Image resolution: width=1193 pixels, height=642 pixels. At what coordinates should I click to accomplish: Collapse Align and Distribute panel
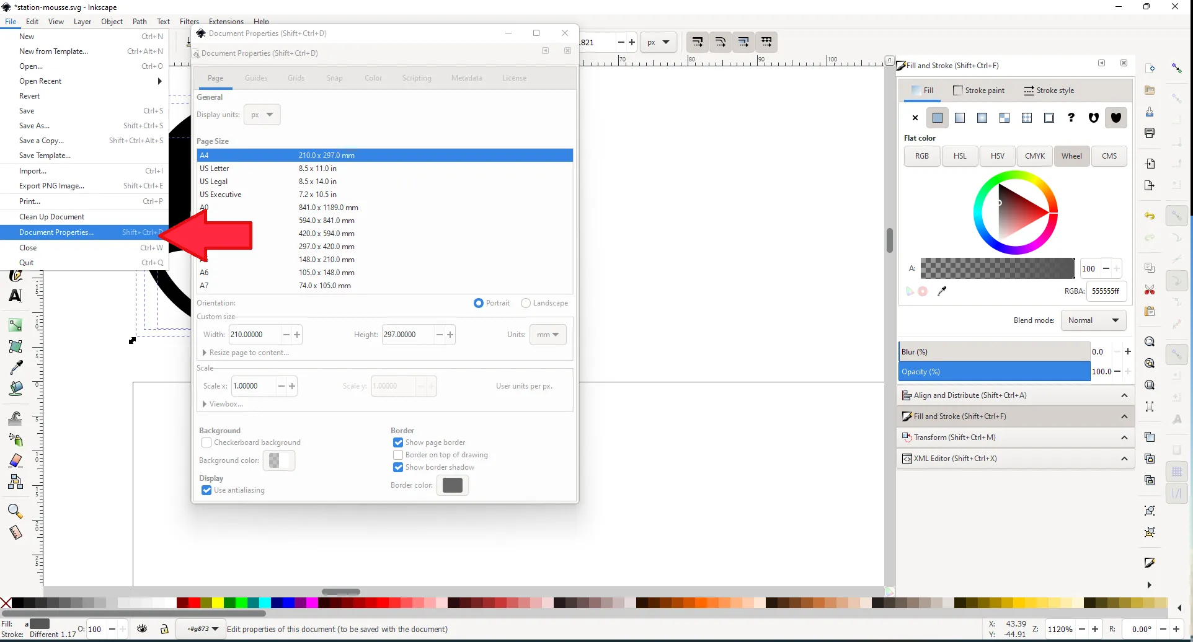pos(1124,395)
